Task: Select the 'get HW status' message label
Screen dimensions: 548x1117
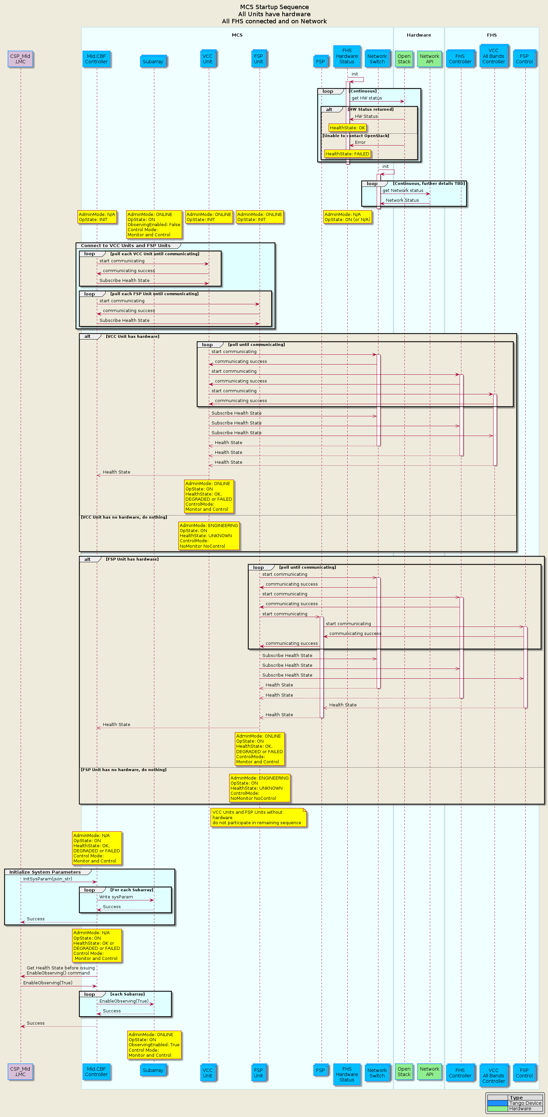Action: 367,98
